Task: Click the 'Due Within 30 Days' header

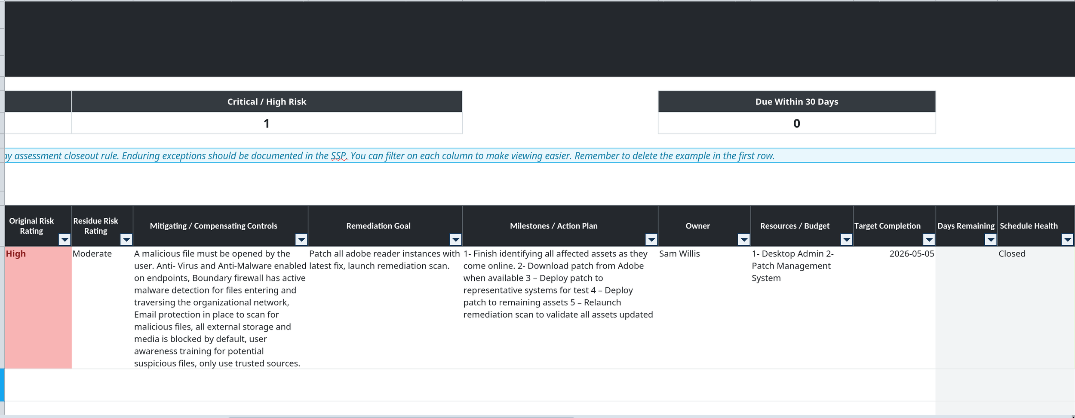Action: pos(797,102)
